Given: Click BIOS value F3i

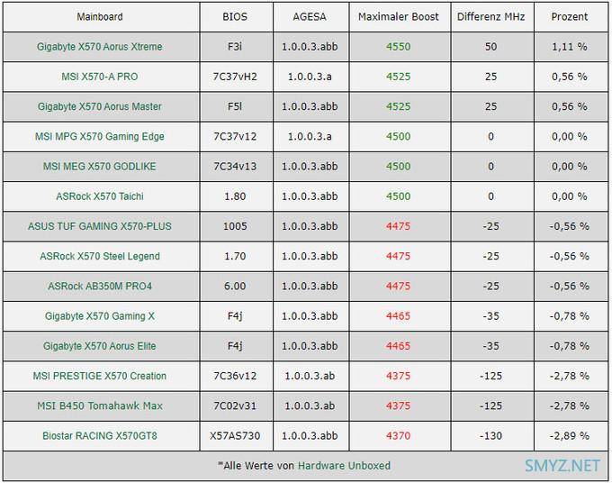Looking at the screenshot, I should 235,47.
